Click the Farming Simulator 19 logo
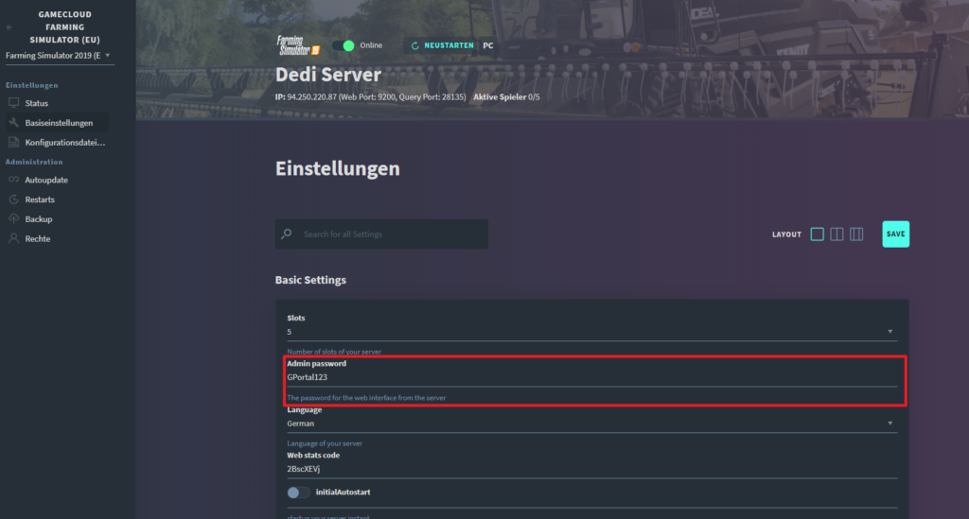This screenshot has width=969, height=519. point(298,45)
